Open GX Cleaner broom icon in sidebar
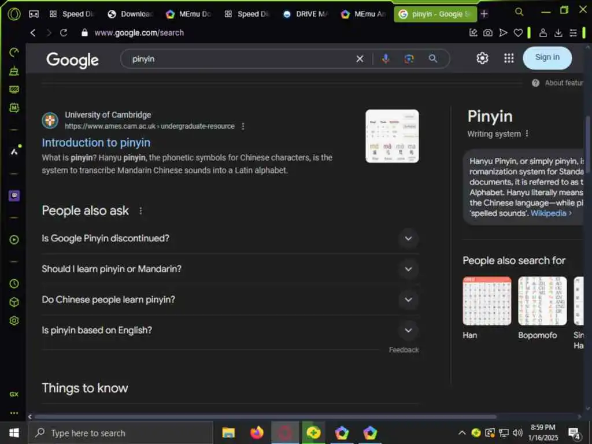The image size is (592, 444). (x=14, y=71)
